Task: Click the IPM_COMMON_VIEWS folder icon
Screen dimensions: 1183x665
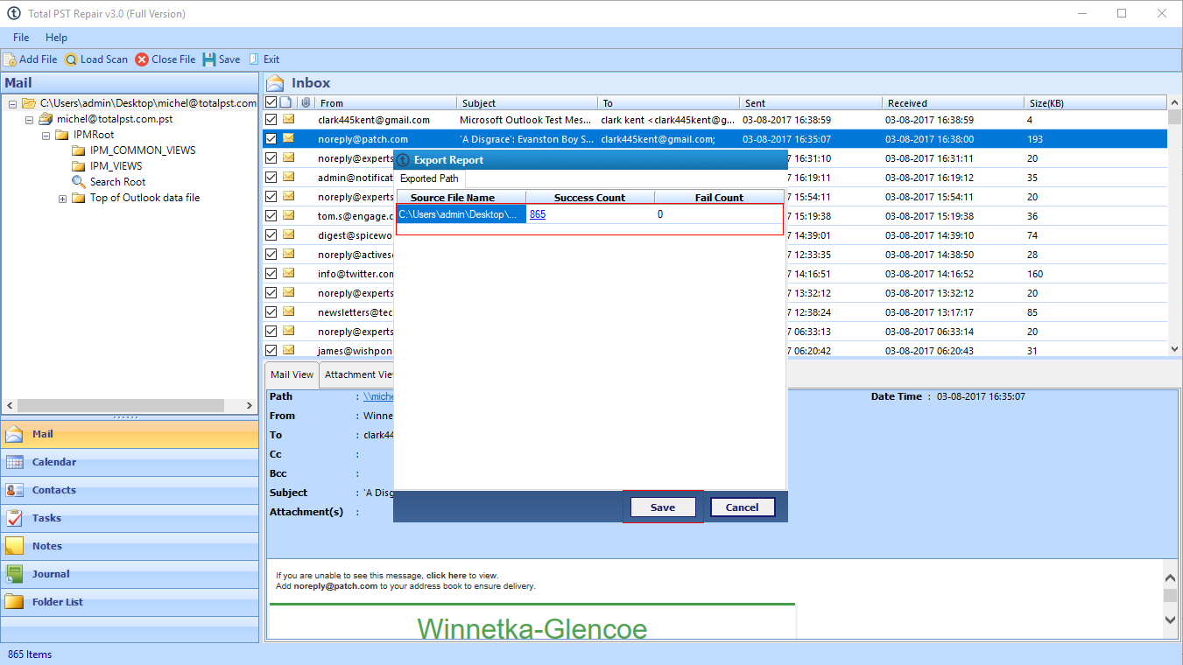Action: [x=79, y=150]
